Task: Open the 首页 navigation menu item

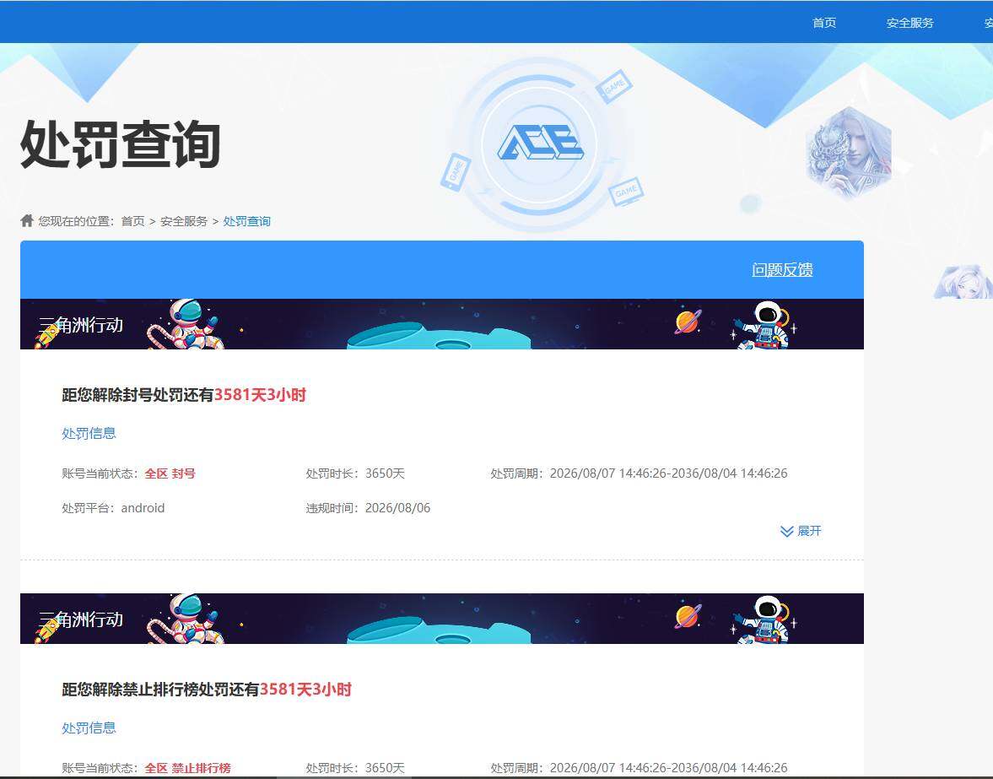Action: pyautogui.click(x=824, y=23)
